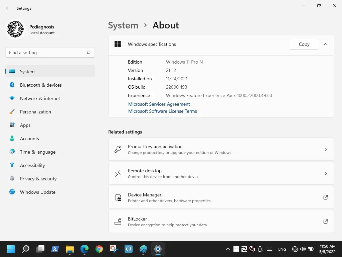Collapse the Windows specifications section

click(326, 44)
